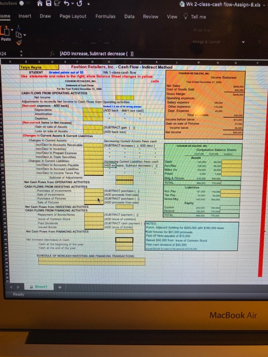Click the Taiya Reyna name cell
The image size is (268, 357).
[39, 67]
